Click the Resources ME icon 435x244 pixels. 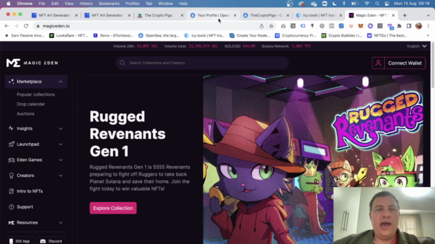[x=12, y=222]
